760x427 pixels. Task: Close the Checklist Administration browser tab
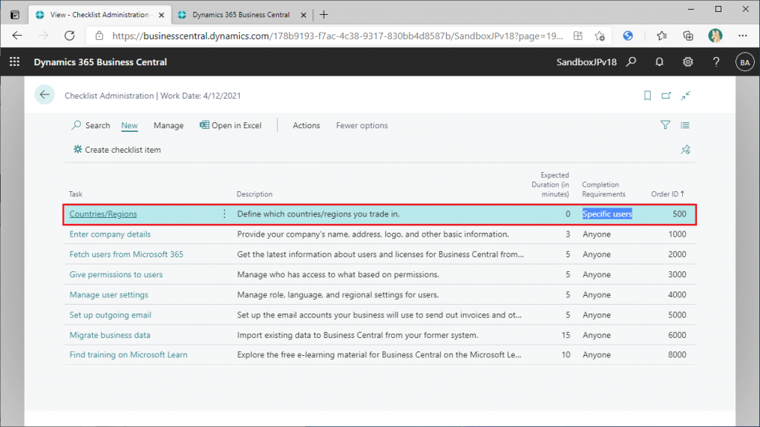click(x=161, y=15)
